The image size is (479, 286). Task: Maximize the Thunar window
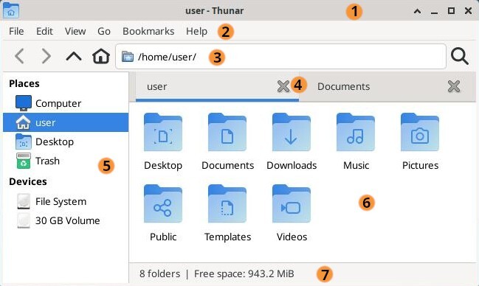click(x=451, y=10)
